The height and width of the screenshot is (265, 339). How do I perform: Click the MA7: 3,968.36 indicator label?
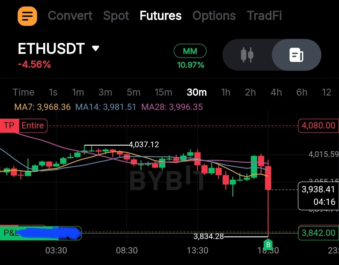point(42,107)
